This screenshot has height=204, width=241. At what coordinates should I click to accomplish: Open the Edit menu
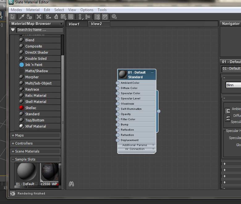[47, 10]
